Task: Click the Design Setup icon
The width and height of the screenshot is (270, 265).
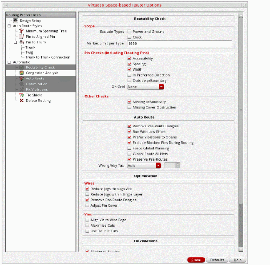Action: [15, 21]
